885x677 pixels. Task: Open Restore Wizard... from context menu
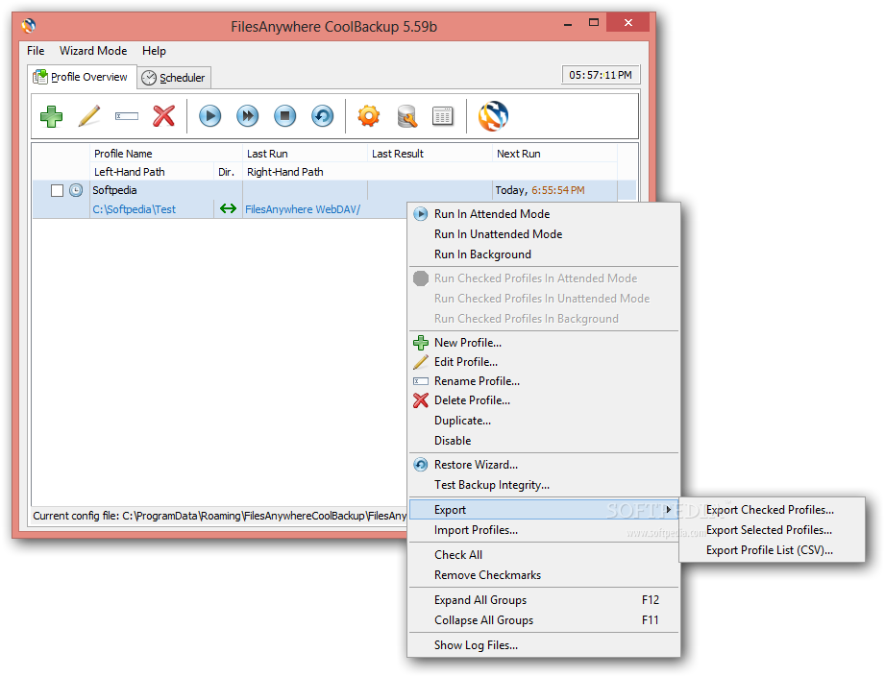click(544, 465)
